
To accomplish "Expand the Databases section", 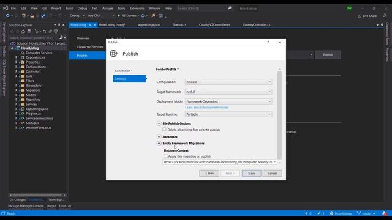I will [159, 137].
